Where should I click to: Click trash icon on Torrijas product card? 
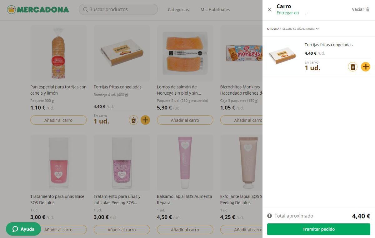pyautogui.click(x=133, y=119)
